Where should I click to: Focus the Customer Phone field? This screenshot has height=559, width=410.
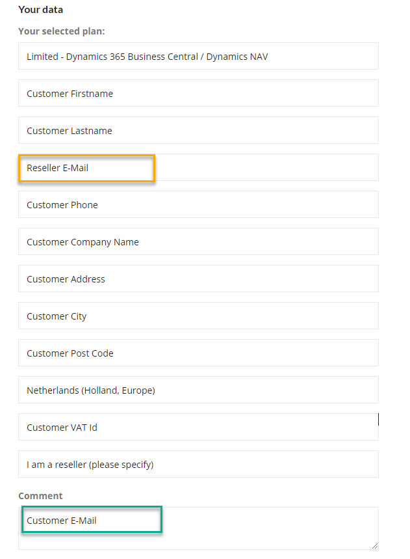(x=198, y=204)
